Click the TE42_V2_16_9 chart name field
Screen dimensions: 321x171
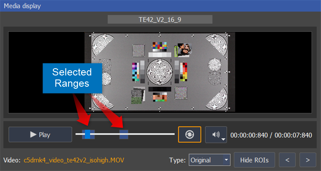[160, 19]
